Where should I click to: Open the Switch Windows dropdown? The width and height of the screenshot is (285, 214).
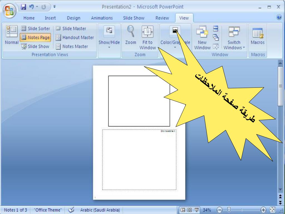pyautogui.click(x=234, y=37)
